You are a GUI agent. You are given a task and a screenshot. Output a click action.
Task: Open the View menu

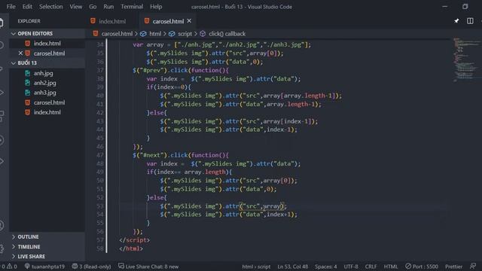(x=75, y=7)
